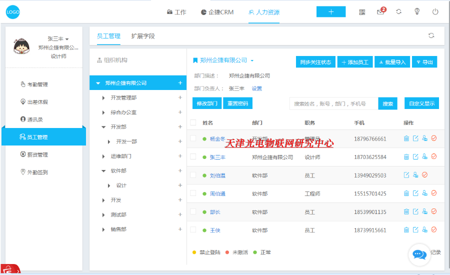Screen dimensions: 450x275
Task: Check the box for employee 周伯通
Action: [193, 193]
